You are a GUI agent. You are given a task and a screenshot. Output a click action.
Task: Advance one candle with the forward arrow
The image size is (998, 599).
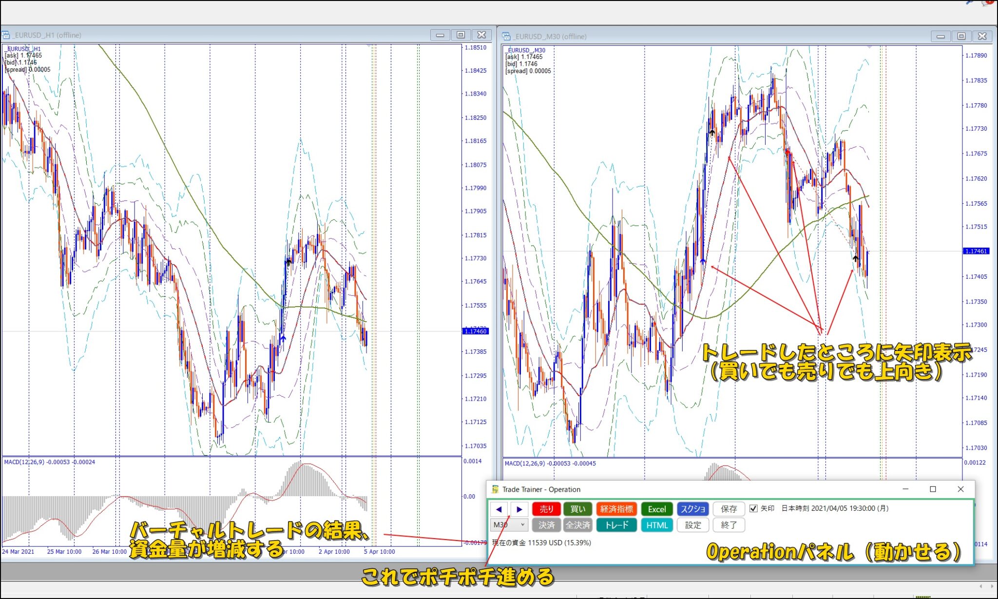point(519,509)
